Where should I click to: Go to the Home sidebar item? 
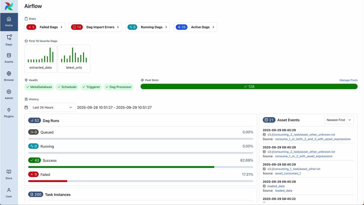coord(9,22)
